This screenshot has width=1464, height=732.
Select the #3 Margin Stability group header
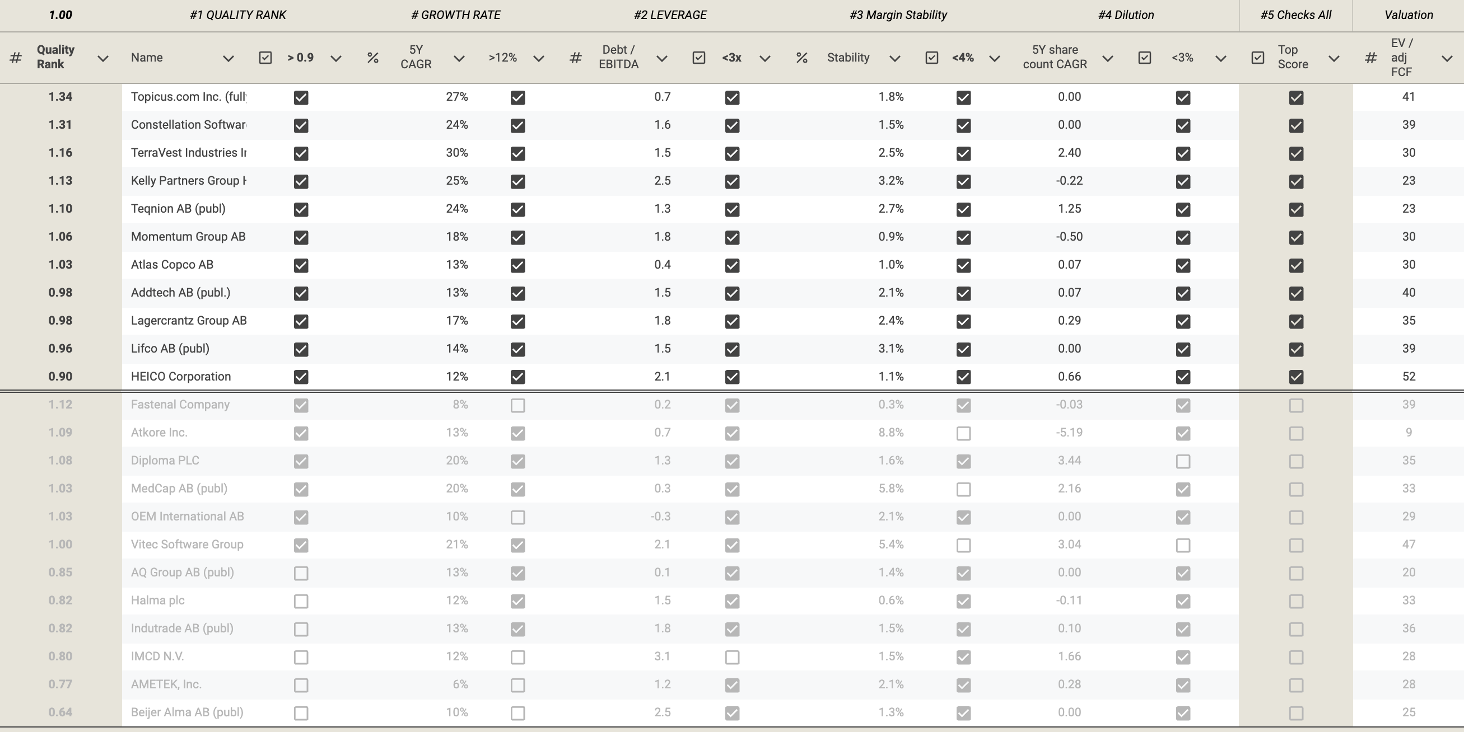coord(898,15)
